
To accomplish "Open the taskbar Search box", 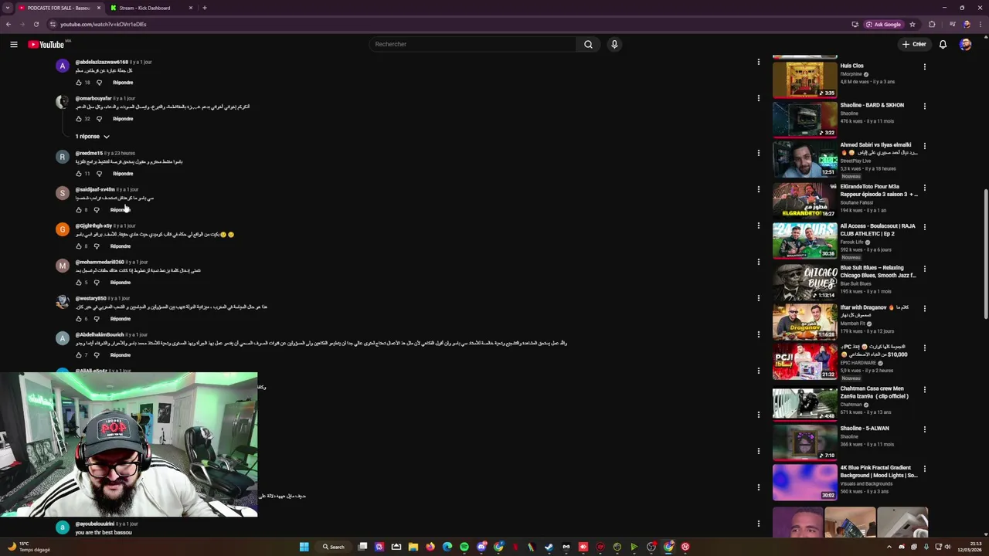I will (334, 547).
